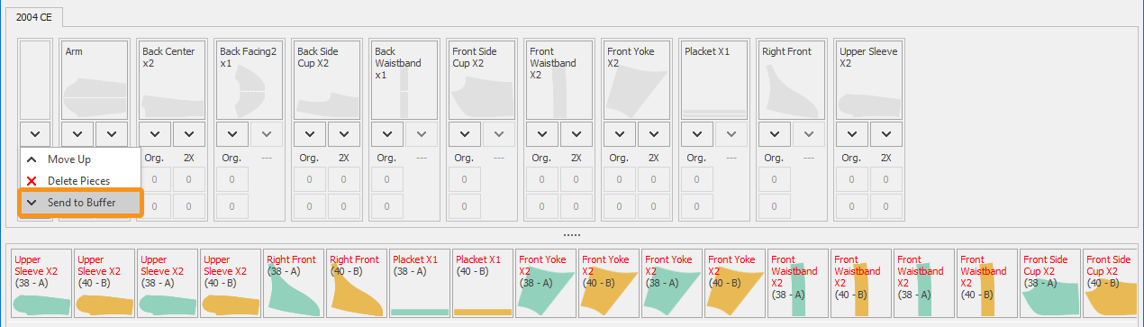Click Org. quantity field under Front Waistband X2

click(x=541, y=180)
